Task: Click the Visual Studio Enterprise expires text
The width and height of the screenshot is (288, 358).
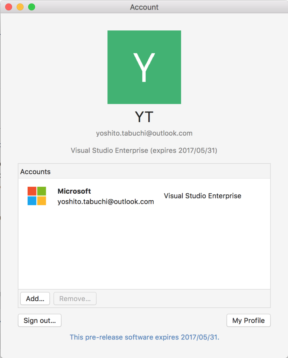Action: (144, 150)
